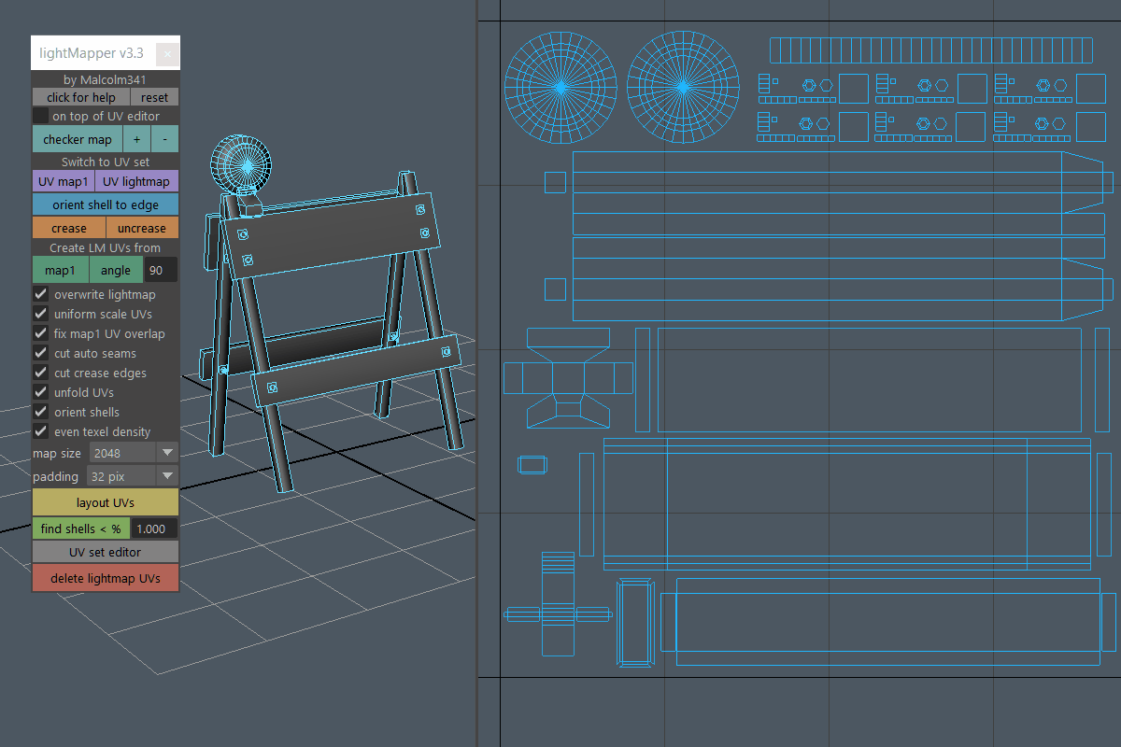1121x747 pixels.
Task: Edit the find shells percentage field
Action: (x=153, y=529)
